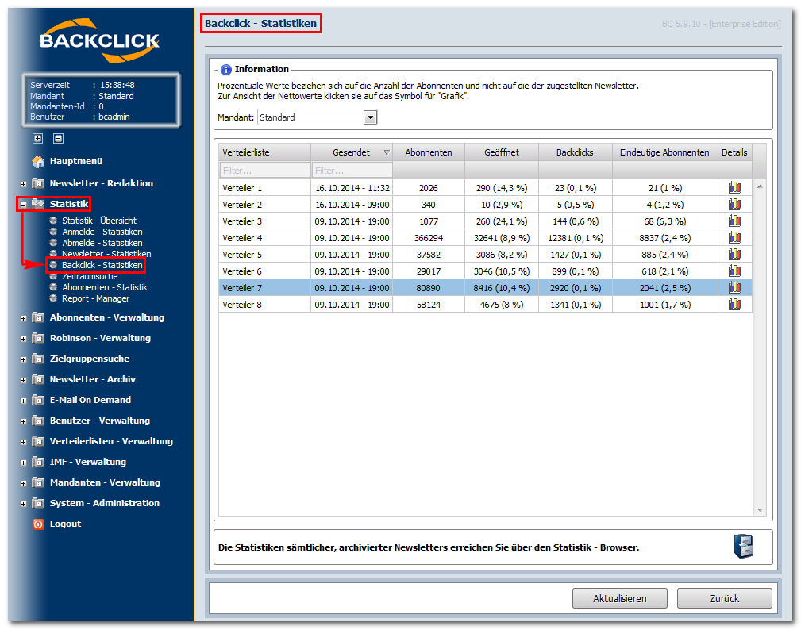Viewport: 801px width, 630px height.
Task: Click the Verteilerliste filter field
Action: click(x=265, y=170)
